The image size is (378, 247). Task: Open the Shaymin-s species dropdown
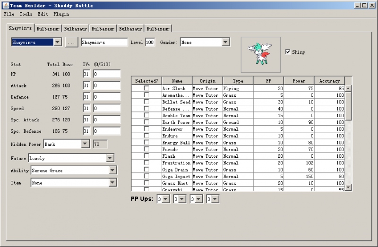tap(57, 42)
